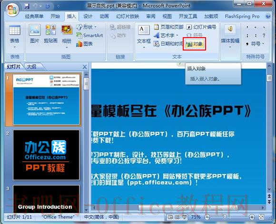Click the horizontal scrollbar right arrow
This screenshot has width=276, height=224.
(x=263, y=208)
